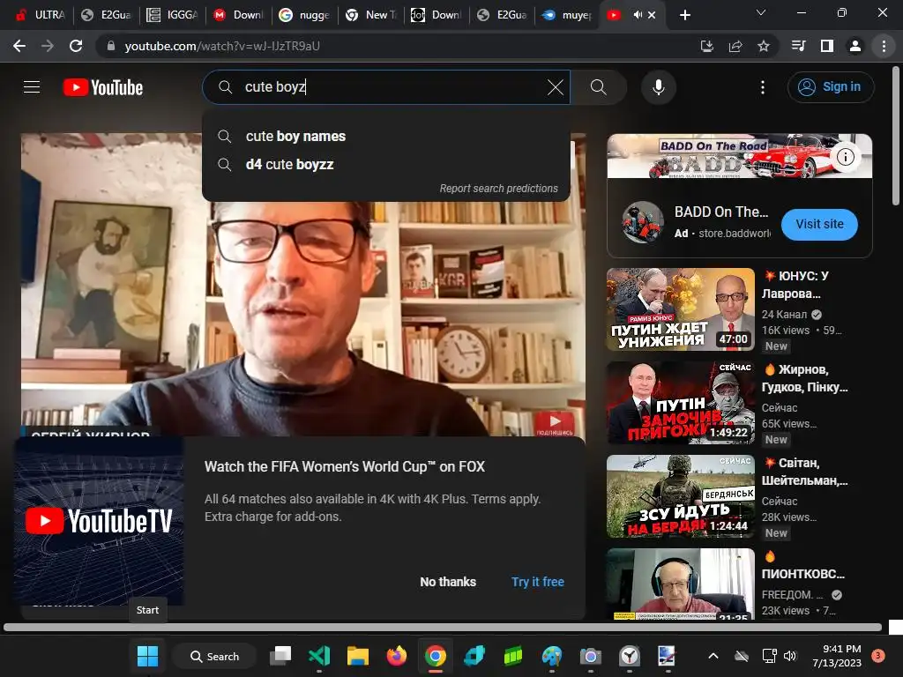This screenshot has height=677, width=903.
Task: Open 'ПУТИН ЖДЕТ УНИЖЕНИЯ' video thumbnail
Action: coord(681,309)
